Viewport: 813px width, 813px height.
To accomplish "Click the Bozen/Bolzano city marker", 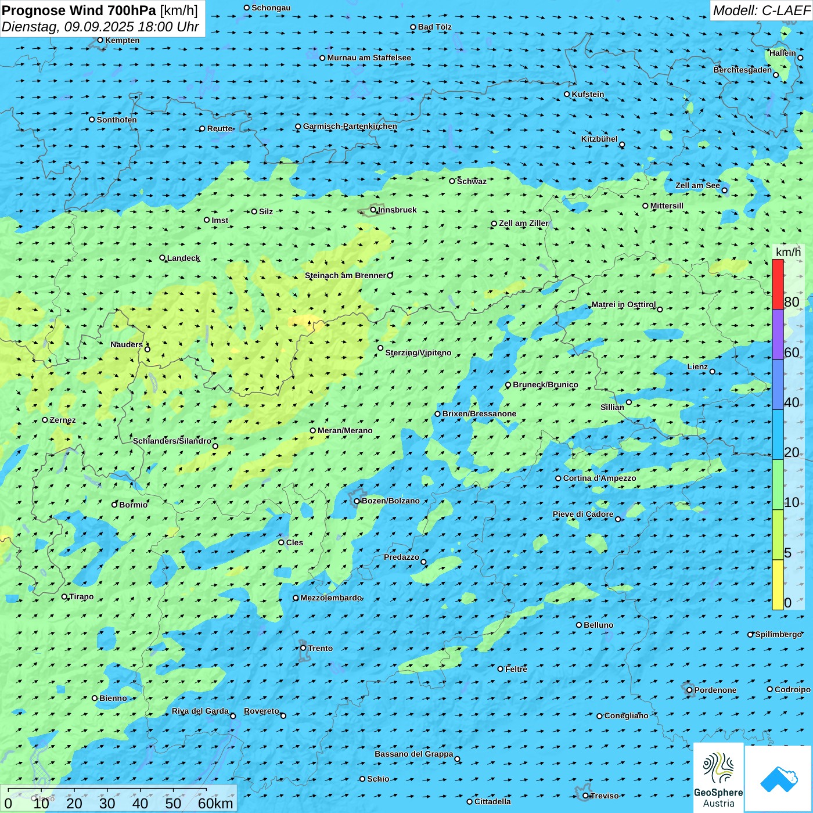I will 357,501.
